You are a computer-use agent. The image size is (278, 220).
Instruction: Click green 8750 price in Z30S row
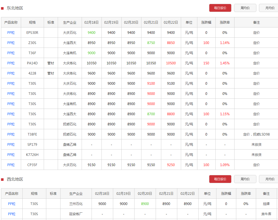click(x=151, y=43)
